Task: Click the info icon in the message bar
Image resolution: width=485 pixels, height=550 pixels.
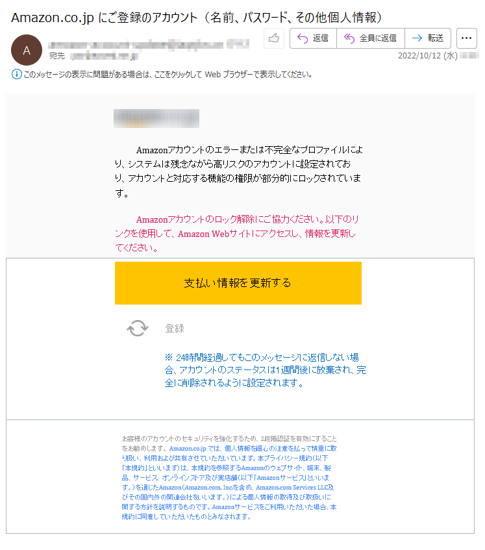Action: coord(16,75)
